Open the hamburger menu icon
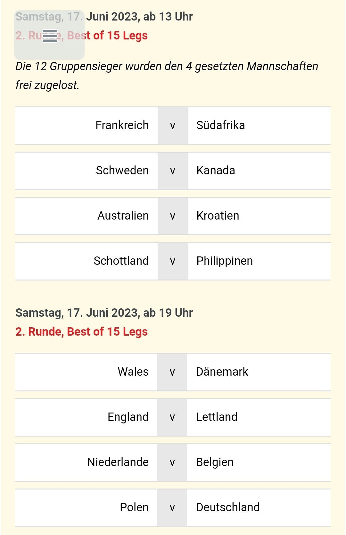 click(50, 36)
